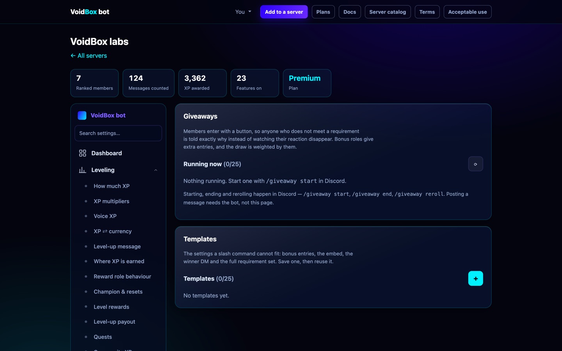Open Dashboard in the sidebar

pos(118,153)
